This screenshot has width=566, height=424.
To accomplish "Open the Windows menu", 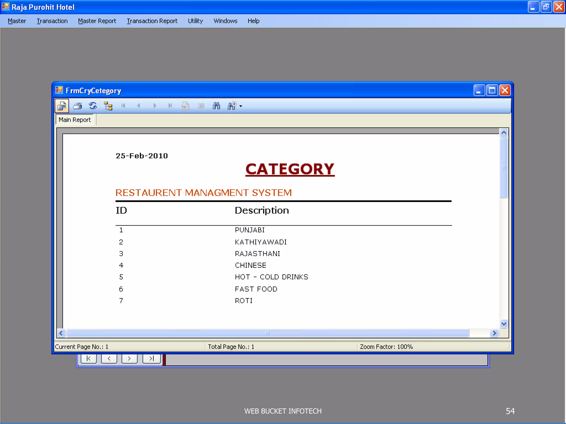I will pos(226,21).
